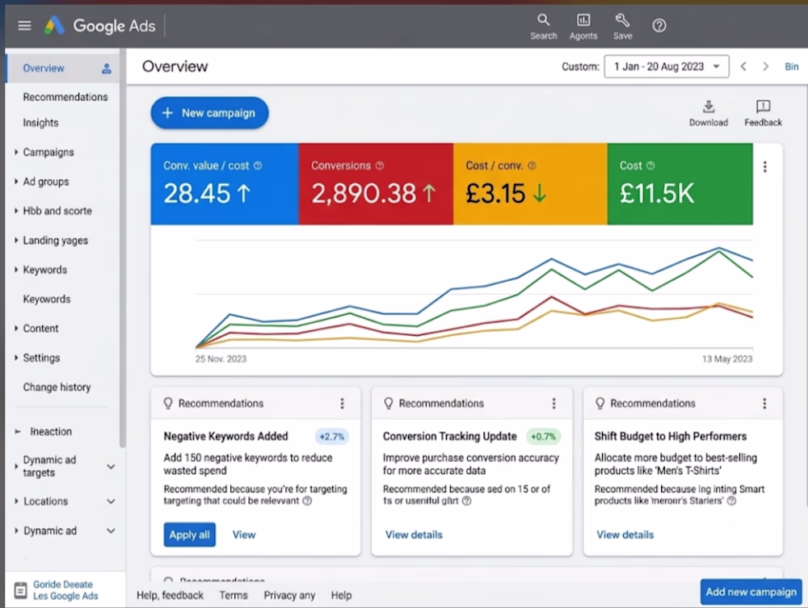The image size is (808, 608).
Task: Click Privacy any footer link
Action: (289, 596)
